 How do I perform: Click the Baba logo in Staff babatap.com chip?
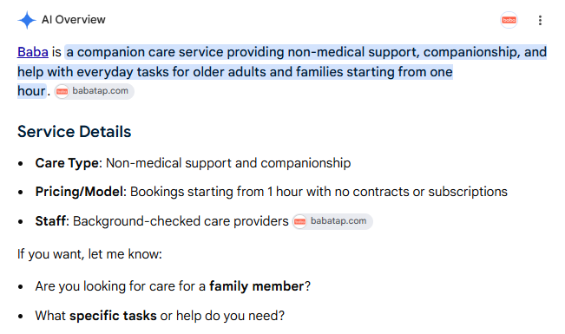pyautogui.click(x=299, y=221)
